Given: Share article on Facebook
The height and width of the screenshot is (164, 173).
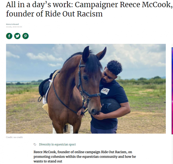Looking at the screenshot, I should 9,36.
